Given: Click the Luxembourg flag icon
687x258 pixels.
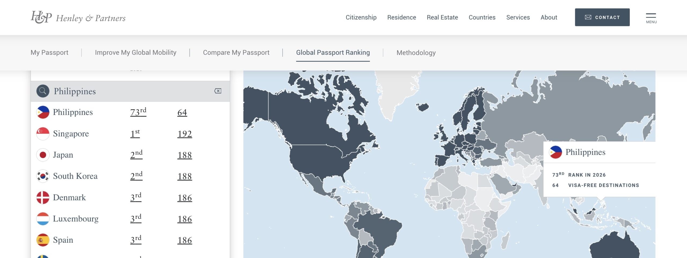Looking at the screenshot, I should (43, 219).
